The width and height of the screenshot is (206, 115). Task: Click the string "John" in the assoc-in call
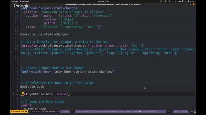pos(136,45)
